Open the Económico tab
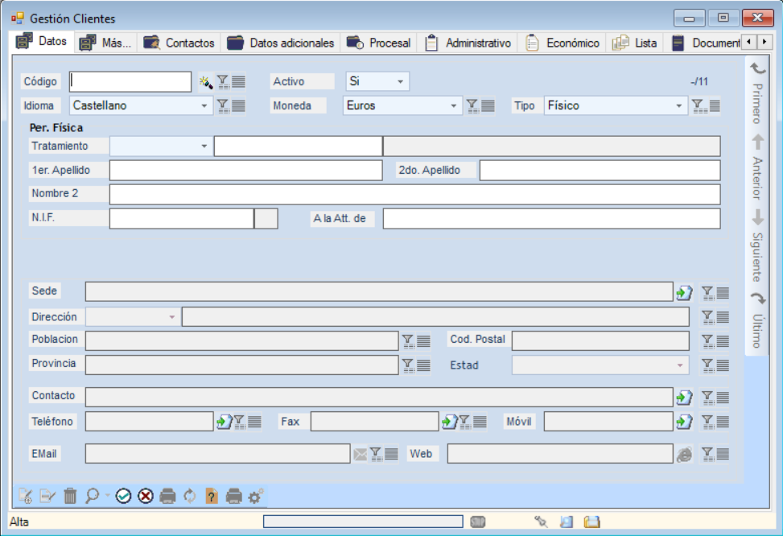Image resolution: width=783 pixels, height=536 pixels. pyautogui.click(x=563, y=43)
